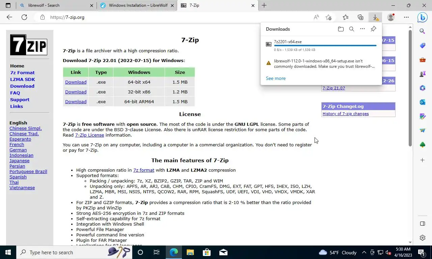Screen dimensions: 432x259
Task: Open sidebar Outlook icon
Action: (423, 102)
